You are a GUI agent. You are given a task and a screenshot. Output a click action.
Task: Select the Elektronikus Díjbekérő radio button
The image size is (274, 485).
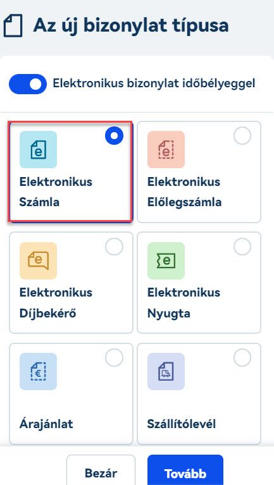click(x=114, y=247)
